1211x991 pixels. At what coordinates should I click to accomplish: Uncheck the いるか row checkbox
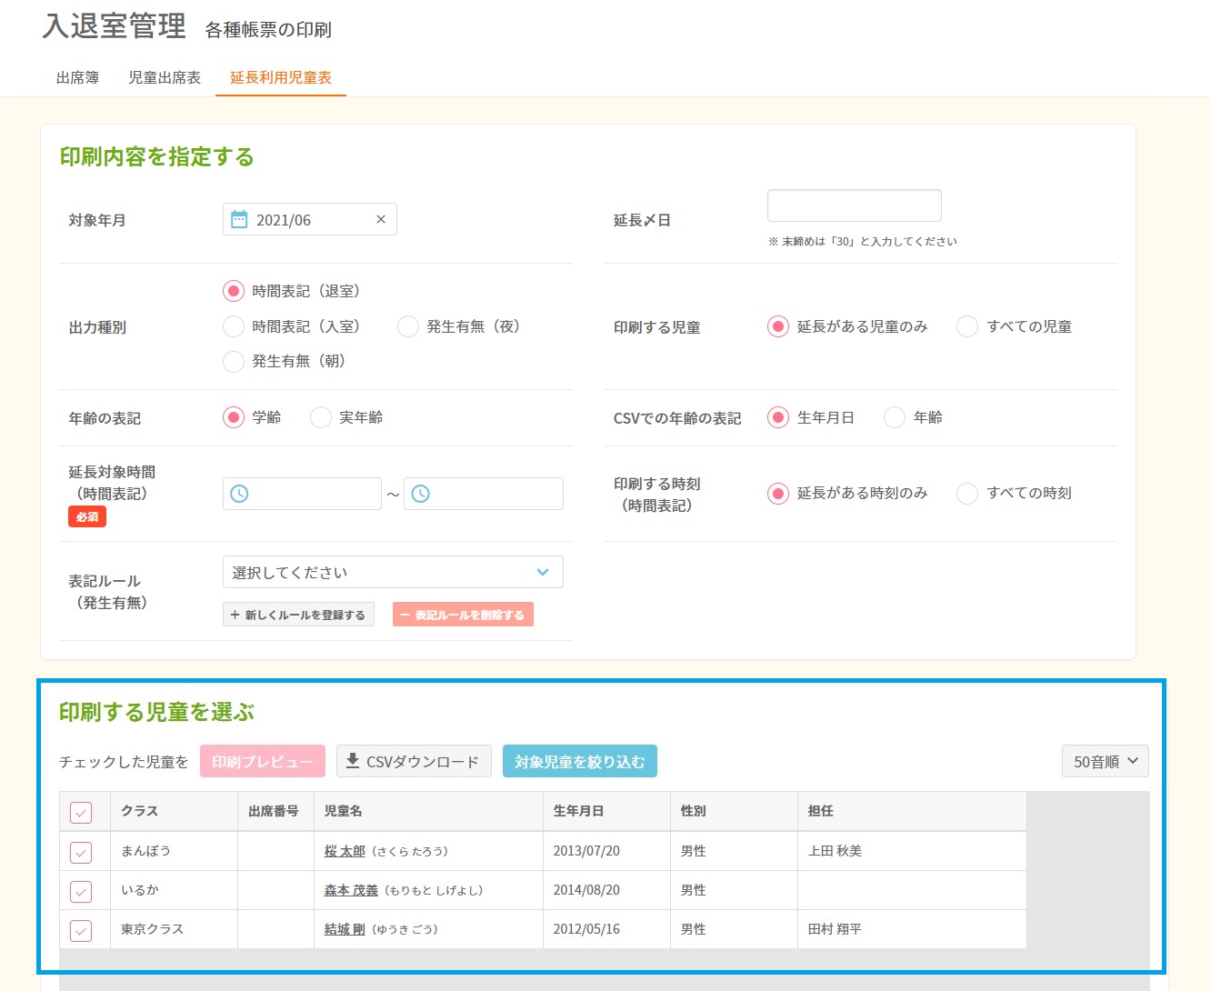[x=81, y=891]
